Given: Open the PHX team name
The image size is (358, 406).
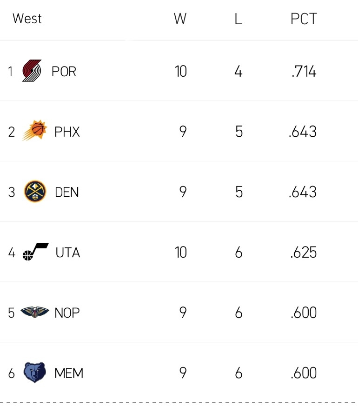Looking at the screenshot, I should coord(67,132).
